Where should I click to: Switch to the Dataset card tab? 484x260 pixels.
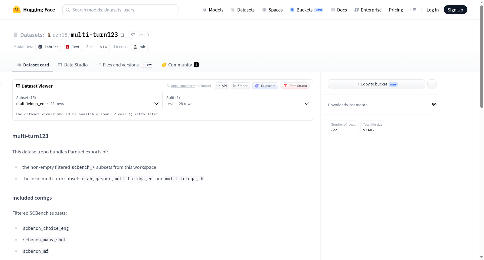(x=33, y=65)
